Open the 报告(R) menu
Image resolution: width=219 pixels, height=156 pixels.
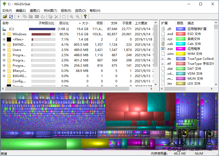tap(66, 10)
